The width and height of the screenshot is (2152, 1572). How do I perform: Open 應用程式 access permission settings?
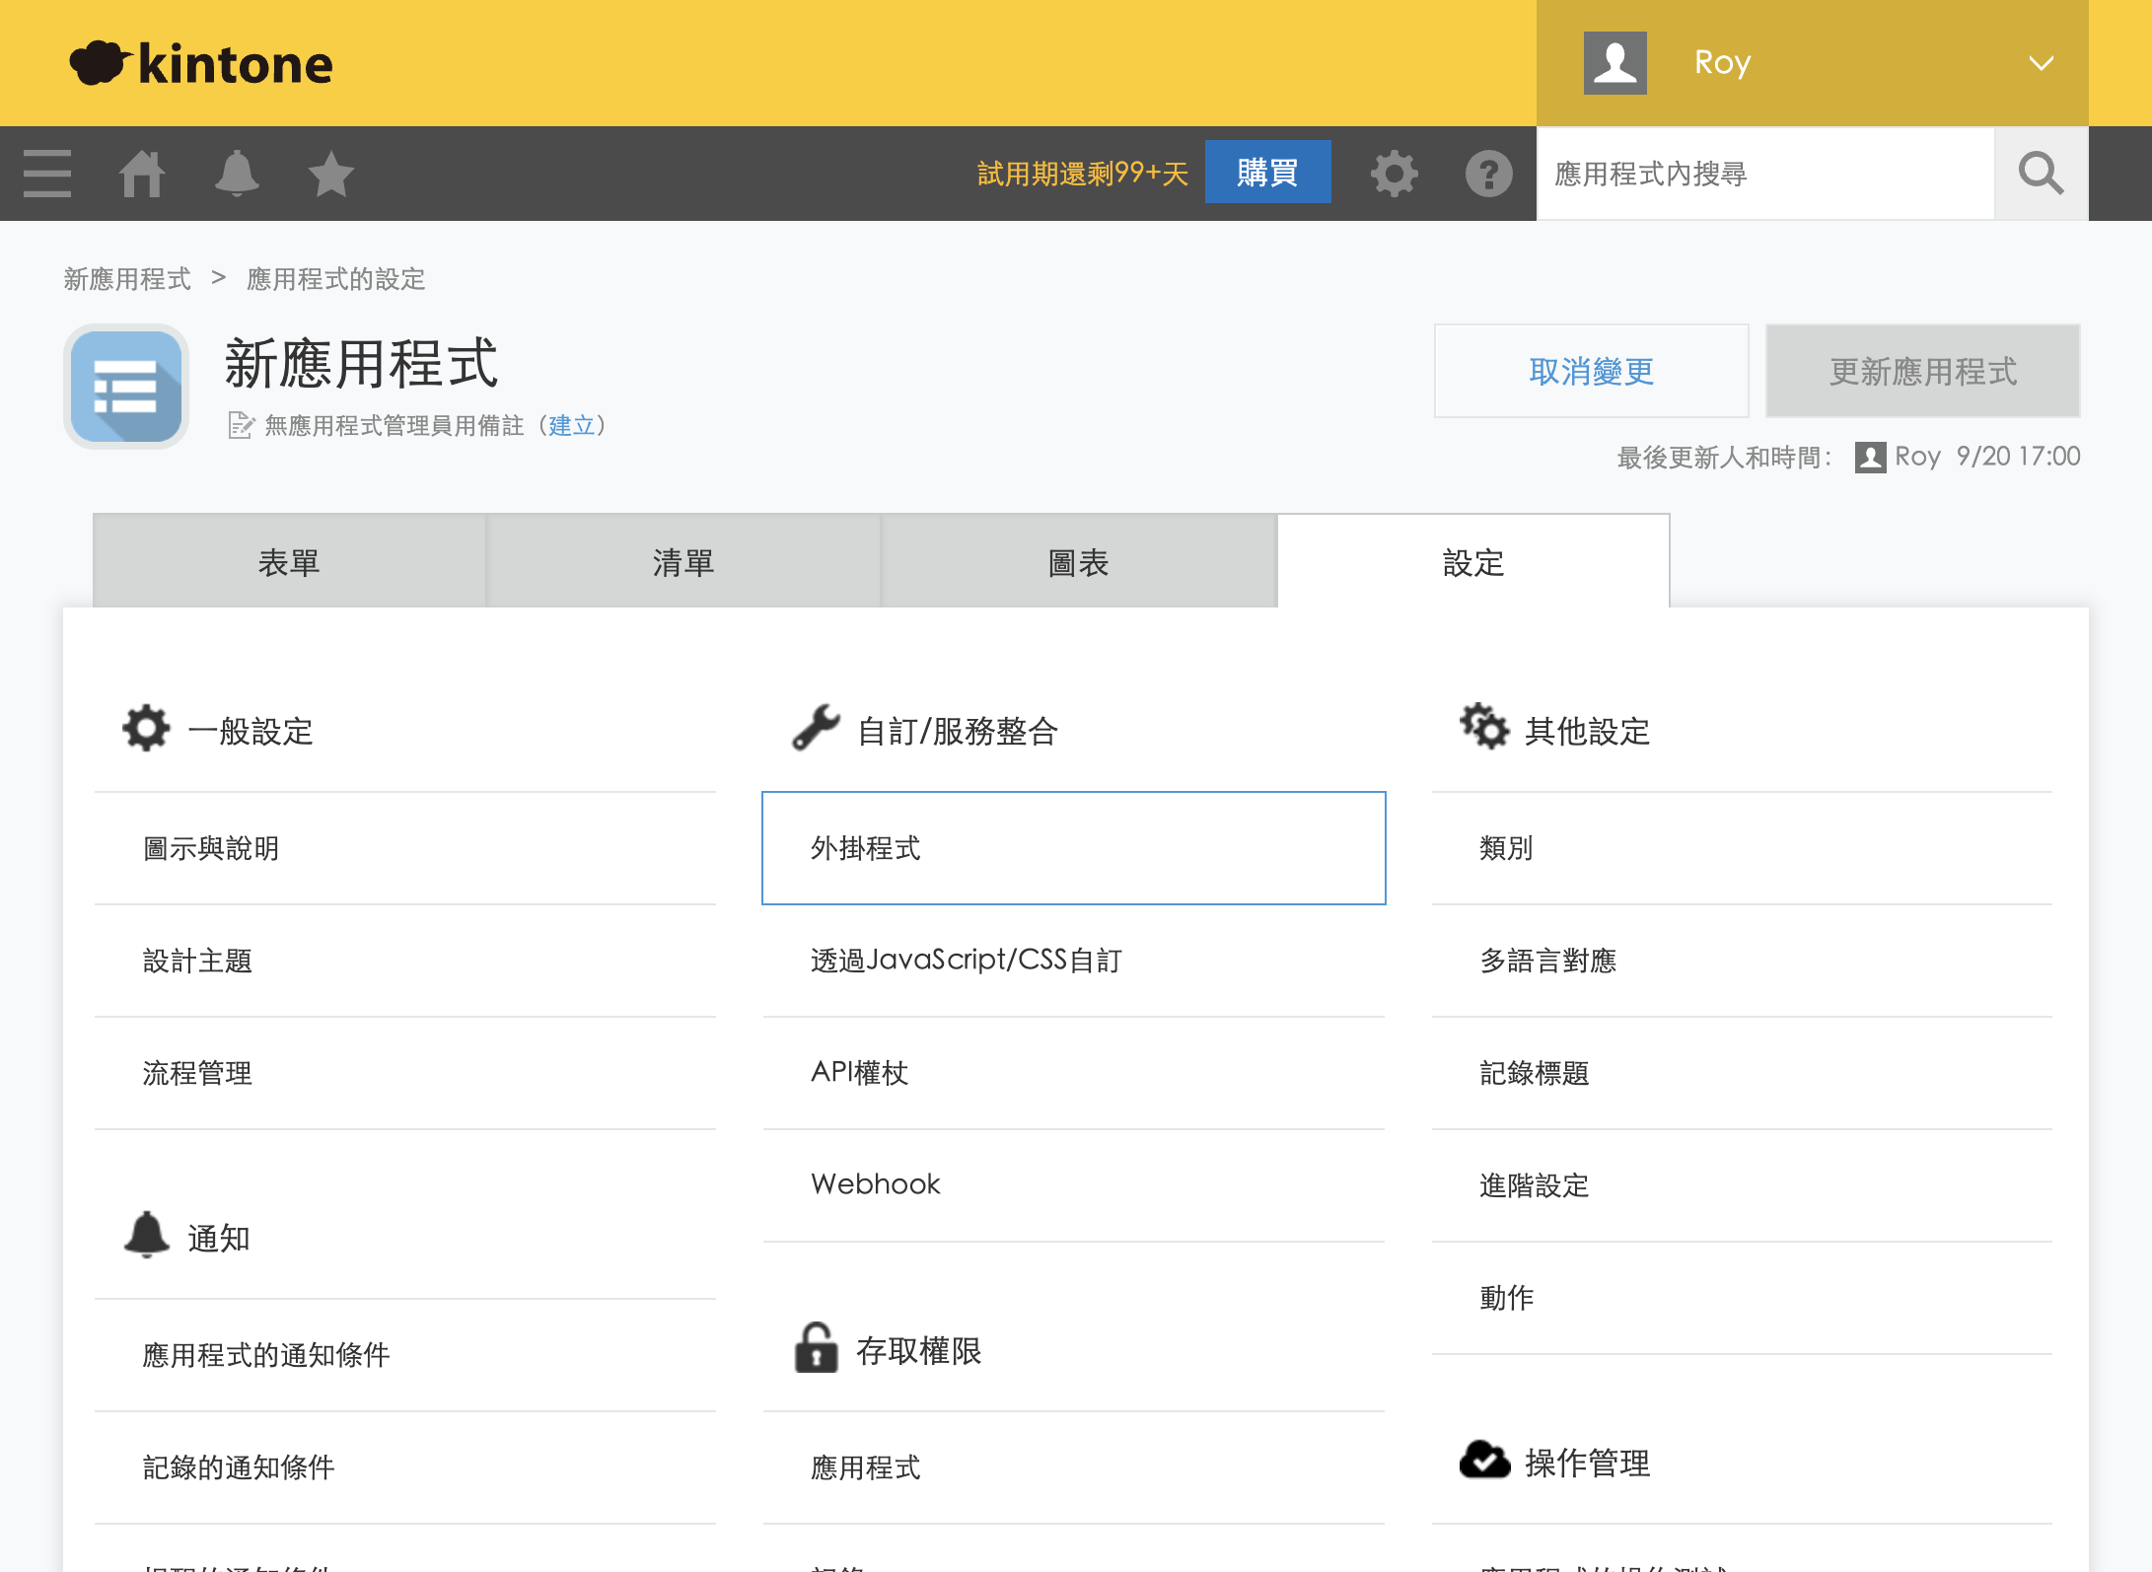[x=1074, y=1467]
